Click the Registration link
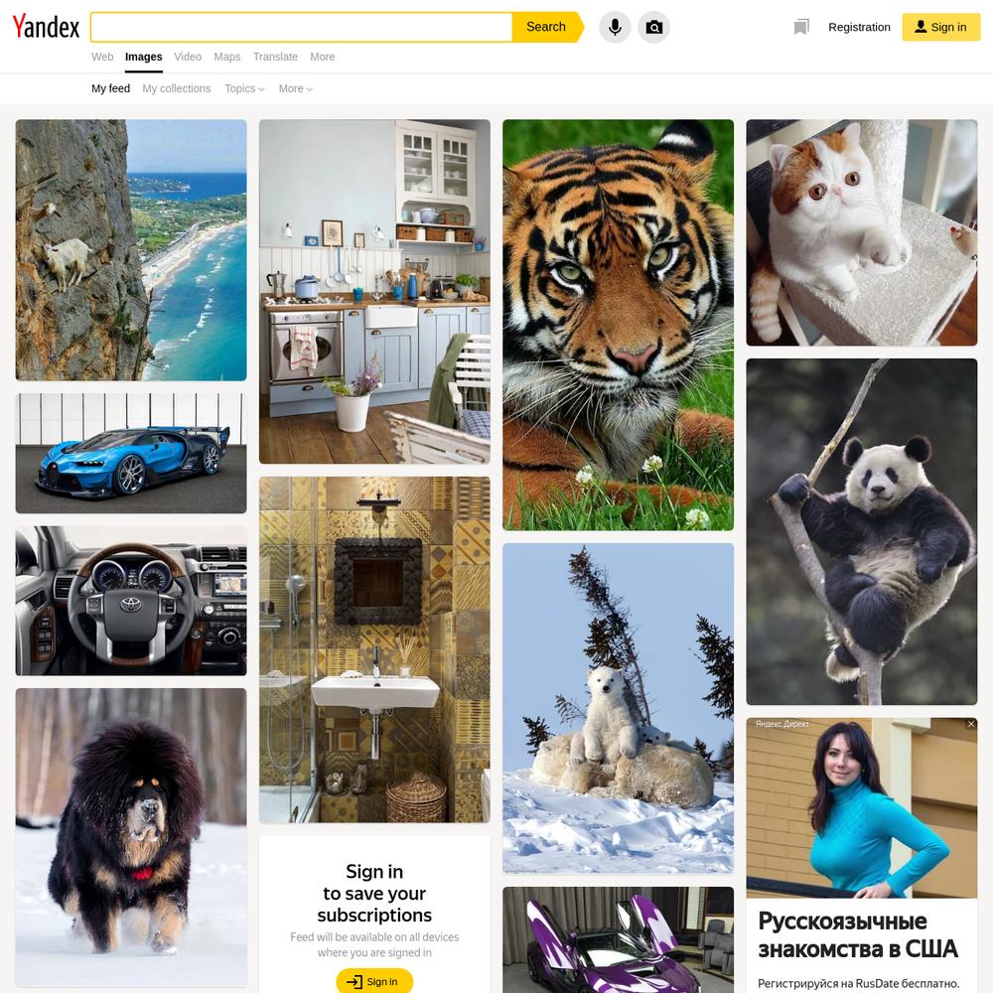The height and width of the screenshot is (993, 993). pyautogui.click(x=859, y=27)
